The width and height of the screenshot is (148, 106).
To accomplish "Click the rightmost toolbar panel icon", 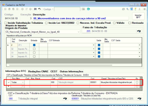I will tap(145, 9).
